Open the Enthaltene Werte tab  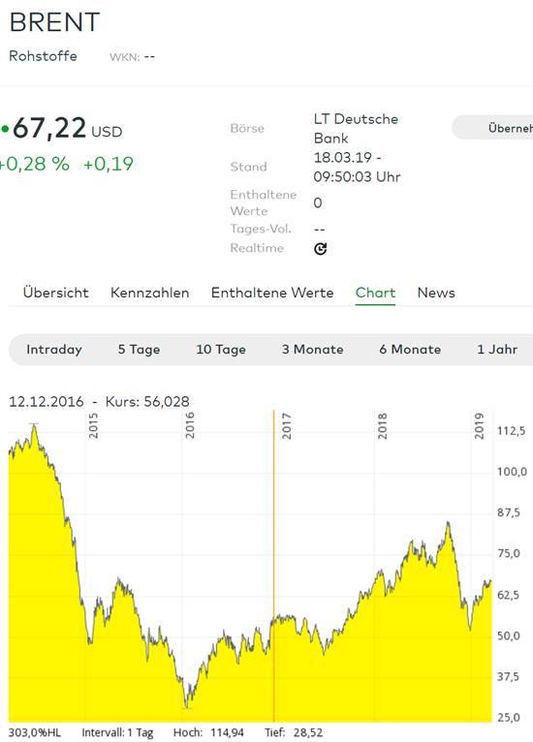pyautogui.click(x=272, y=293)
